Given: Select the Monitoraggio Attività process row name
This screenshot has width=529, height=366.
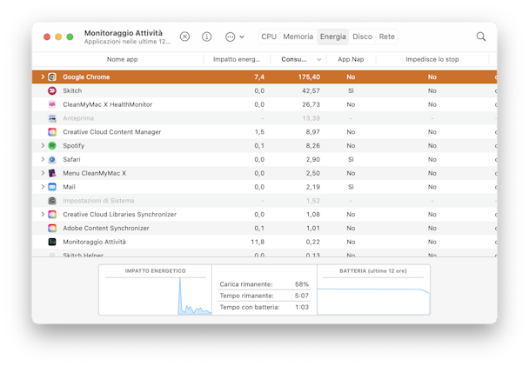Looking at the screenshot, I should [x=94, y=242].
